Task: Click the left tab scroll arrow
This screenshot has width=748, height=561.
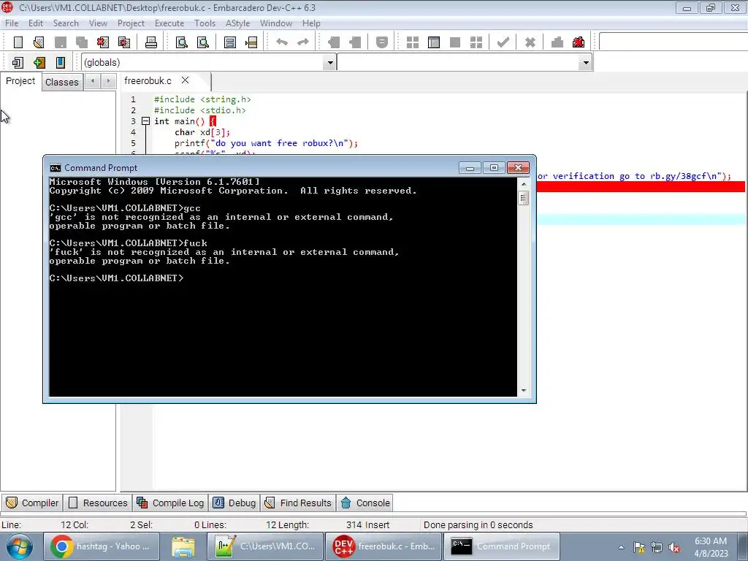Action: (93, 82)
